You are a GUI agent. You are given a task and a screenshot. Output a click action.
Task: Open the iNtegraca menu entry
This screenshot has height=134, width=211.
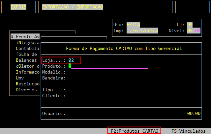tap(28, 42)
